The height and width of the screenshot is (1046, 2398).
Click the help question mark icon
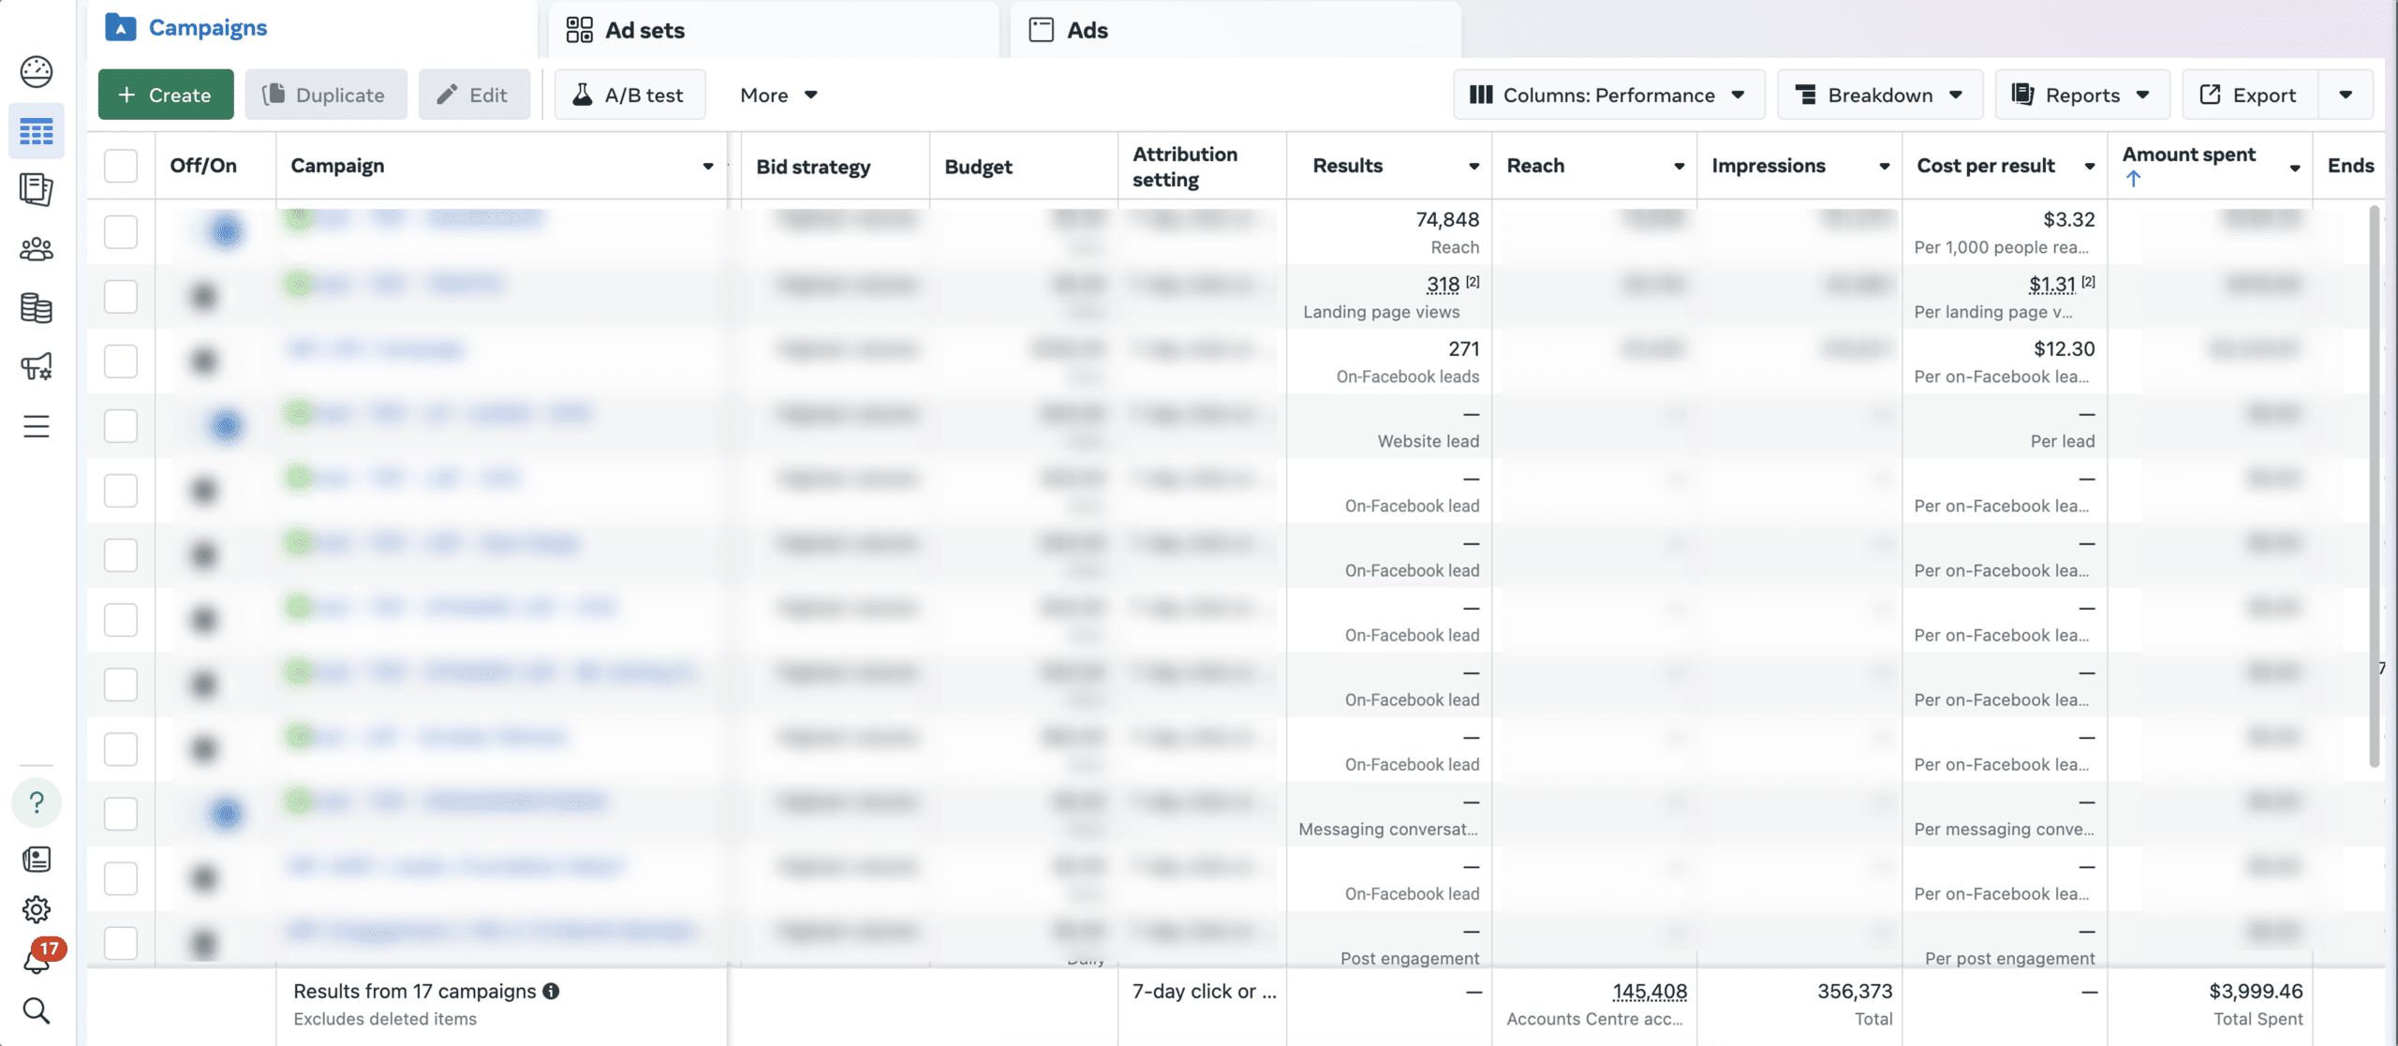coord(37,803)
